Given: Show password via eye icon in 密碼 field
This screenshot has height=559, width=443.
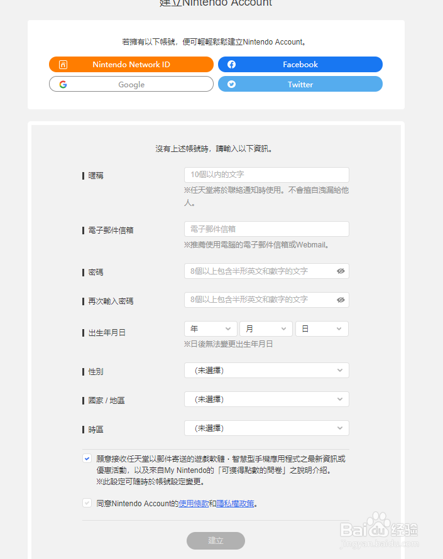Looking at the screenshot, I should [x=341, y=271].
